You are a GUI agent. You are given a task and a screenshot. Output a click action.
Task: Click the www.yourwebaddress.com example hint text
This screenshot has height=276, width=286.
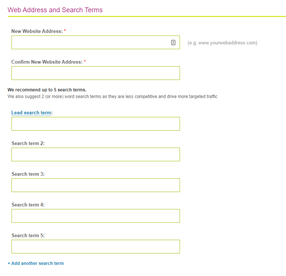click(222, 43)
